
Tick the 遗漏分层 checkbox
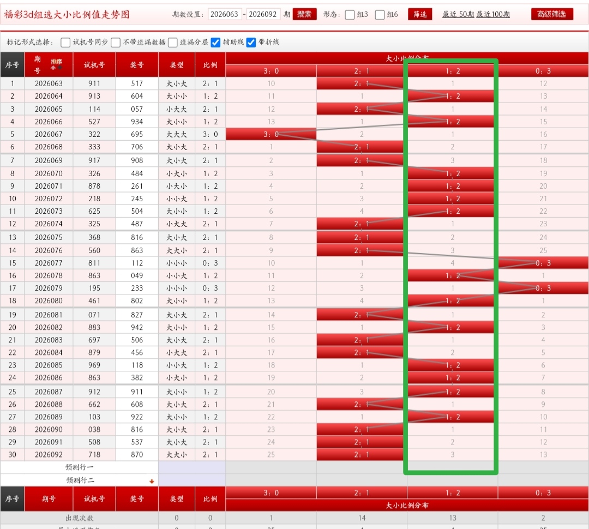pos(173,42)
